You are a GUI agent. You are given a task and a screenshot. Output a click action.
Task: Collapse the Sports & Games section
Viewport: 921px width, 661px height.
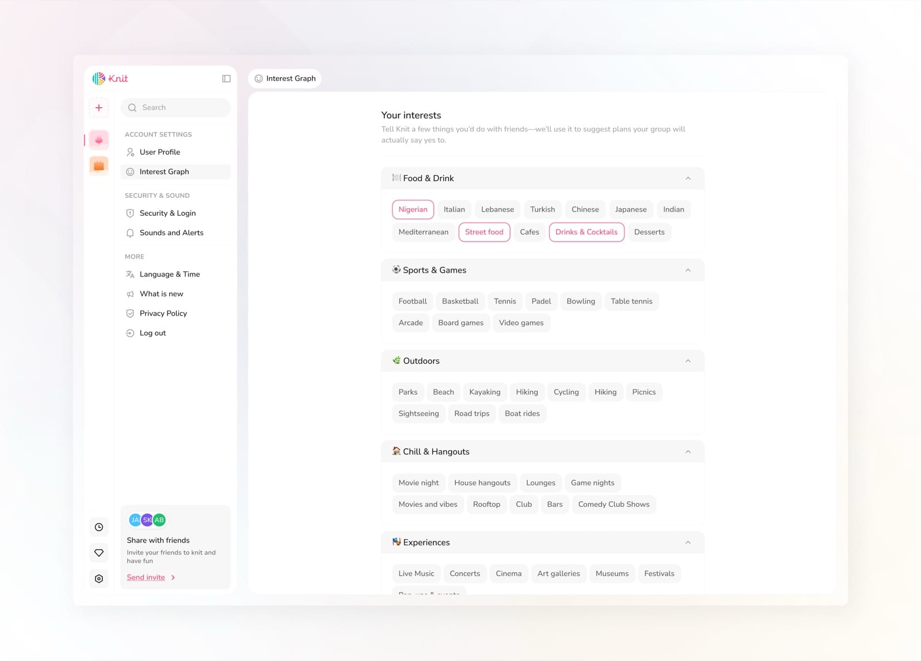(688, 270)
